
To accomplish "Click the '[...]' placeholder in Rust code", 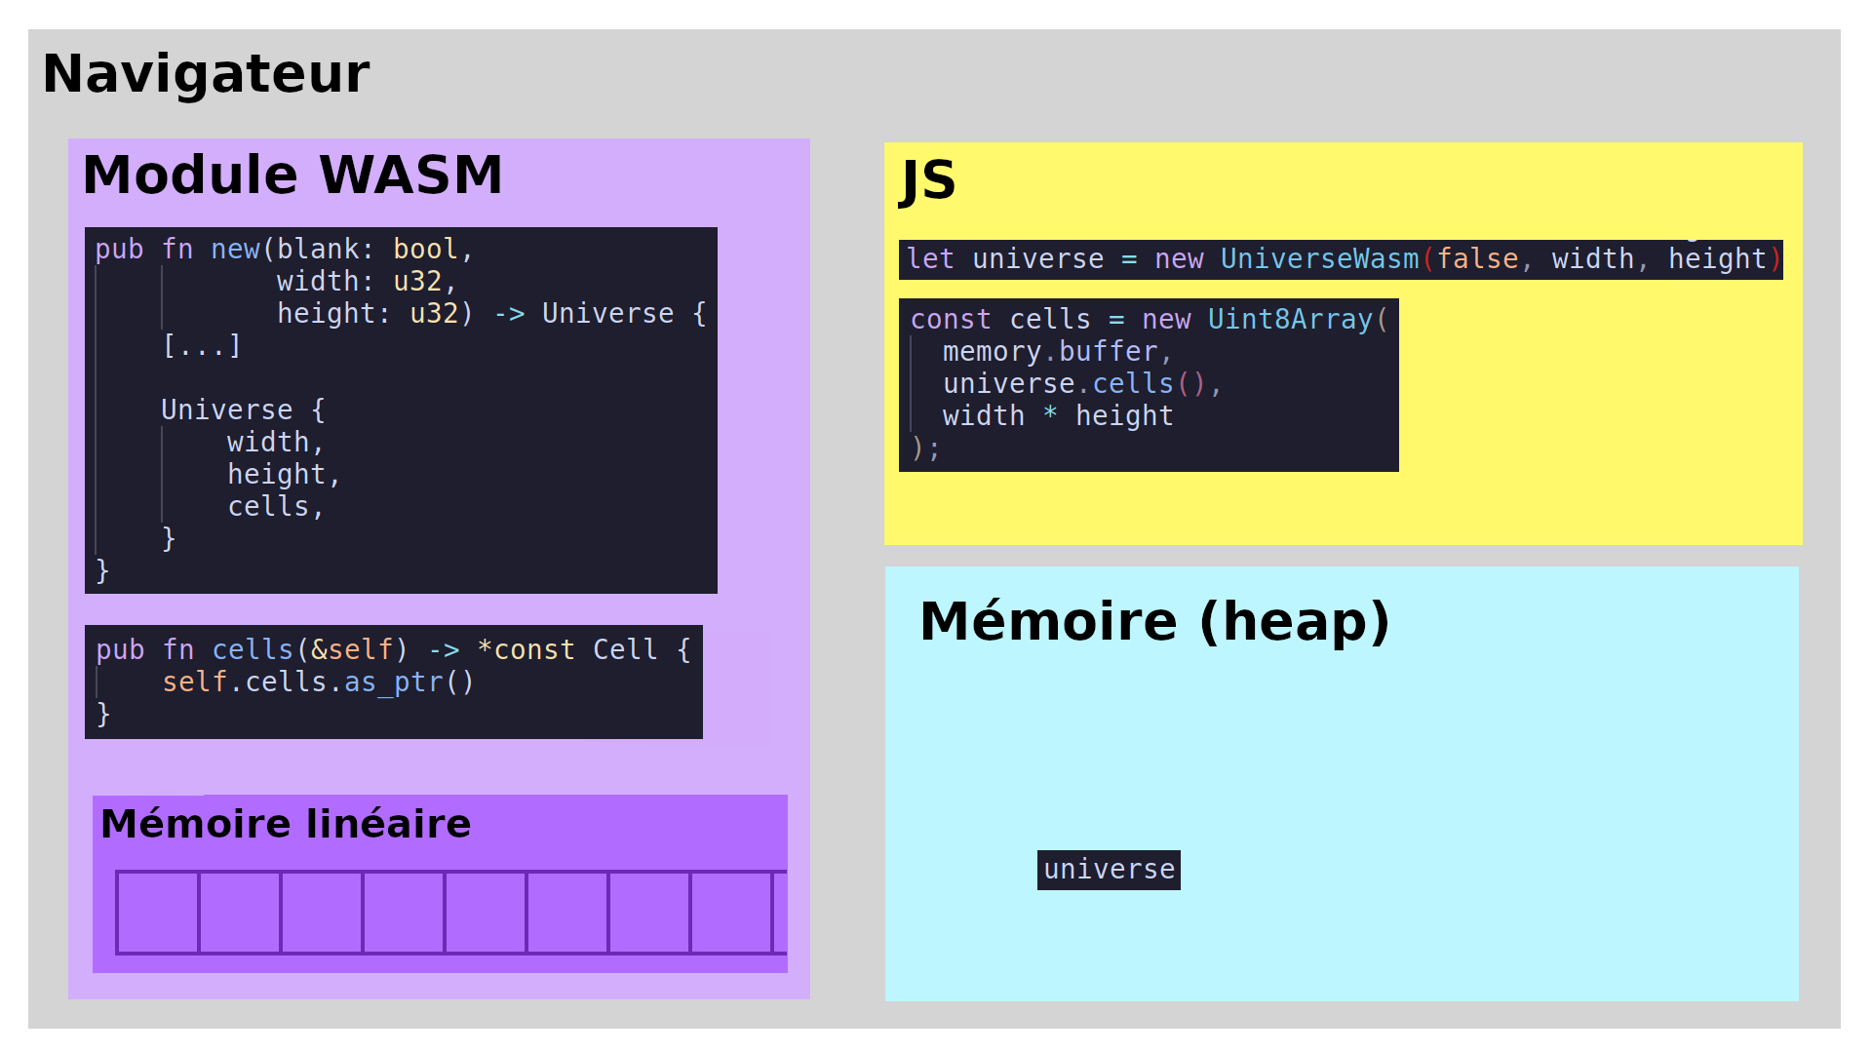I will pyautogui.click(x=201, y=346).
